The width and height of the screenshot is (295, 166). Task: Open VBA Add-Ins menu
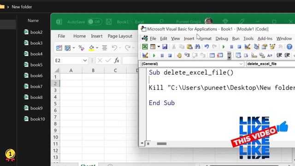coord(265,39)
